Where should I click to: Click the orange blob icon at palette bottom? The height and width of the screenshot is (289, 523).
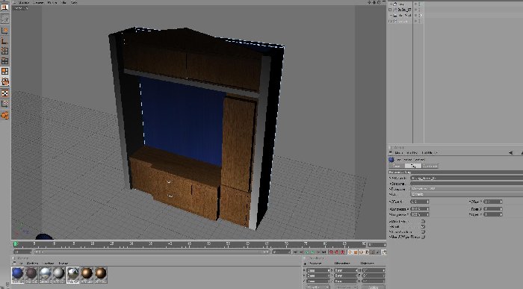(x=4, y=116)
